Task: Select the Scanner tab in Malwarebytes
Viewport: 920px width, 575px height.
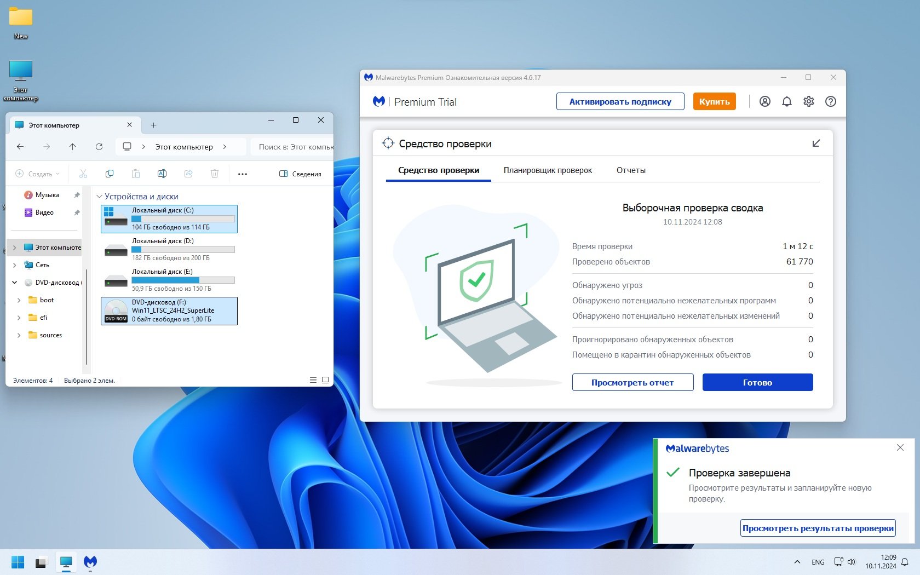Action: (439, 170)
